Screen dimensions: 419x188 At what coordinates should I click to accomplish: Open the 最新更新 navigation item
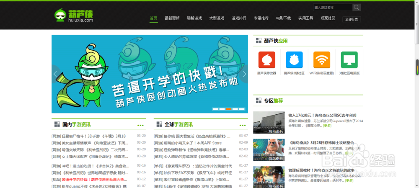tap(172, 18)
